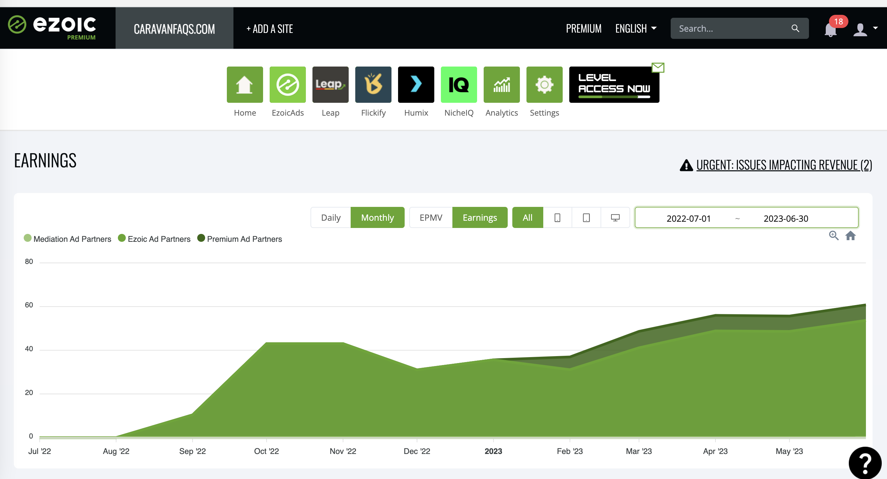
Task: Click the Feb '23 axis label
Action: 570,451
